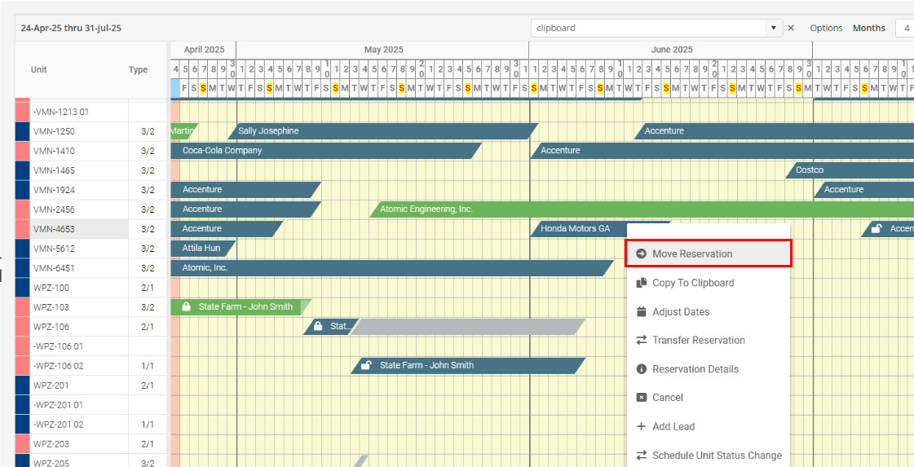Viewport: 914px width, 467px height.
Task: Click the lock icon on truncated 'Stat...' reservation
Action: pyautogui.click(x=318, y=327)
